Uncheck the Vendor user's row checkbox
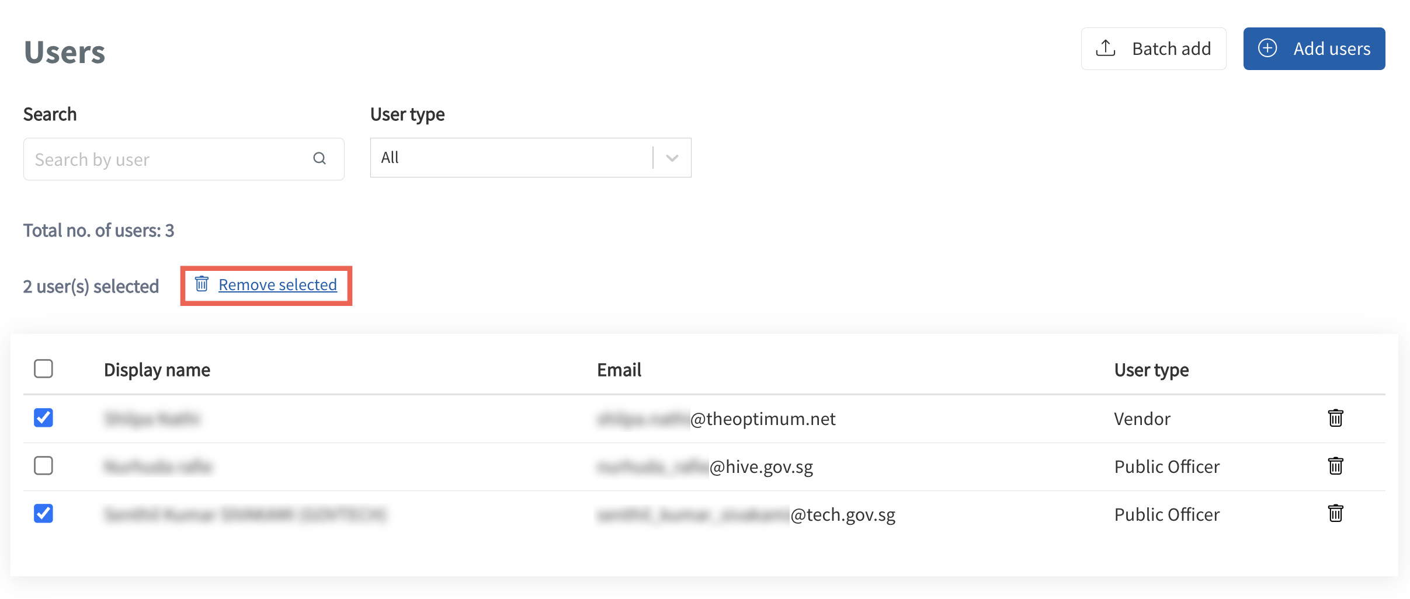Screen dimensions: 1410x599 click(x=43, y=418)
